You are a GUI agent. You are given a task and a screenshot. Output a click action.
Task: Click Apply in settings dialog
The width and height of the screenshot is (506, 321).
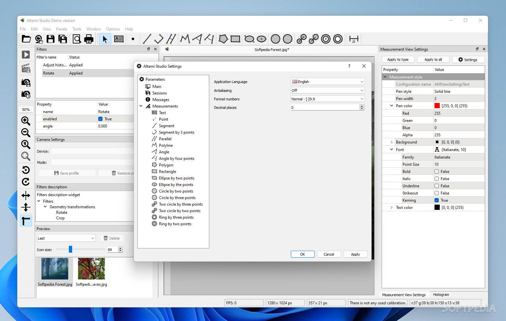click(356, 254)
